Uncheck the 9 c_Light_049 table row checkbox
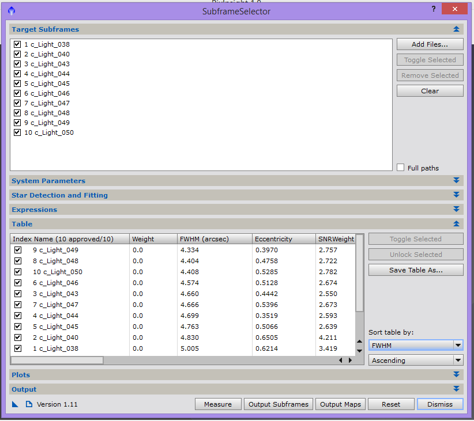 [18, 250]
